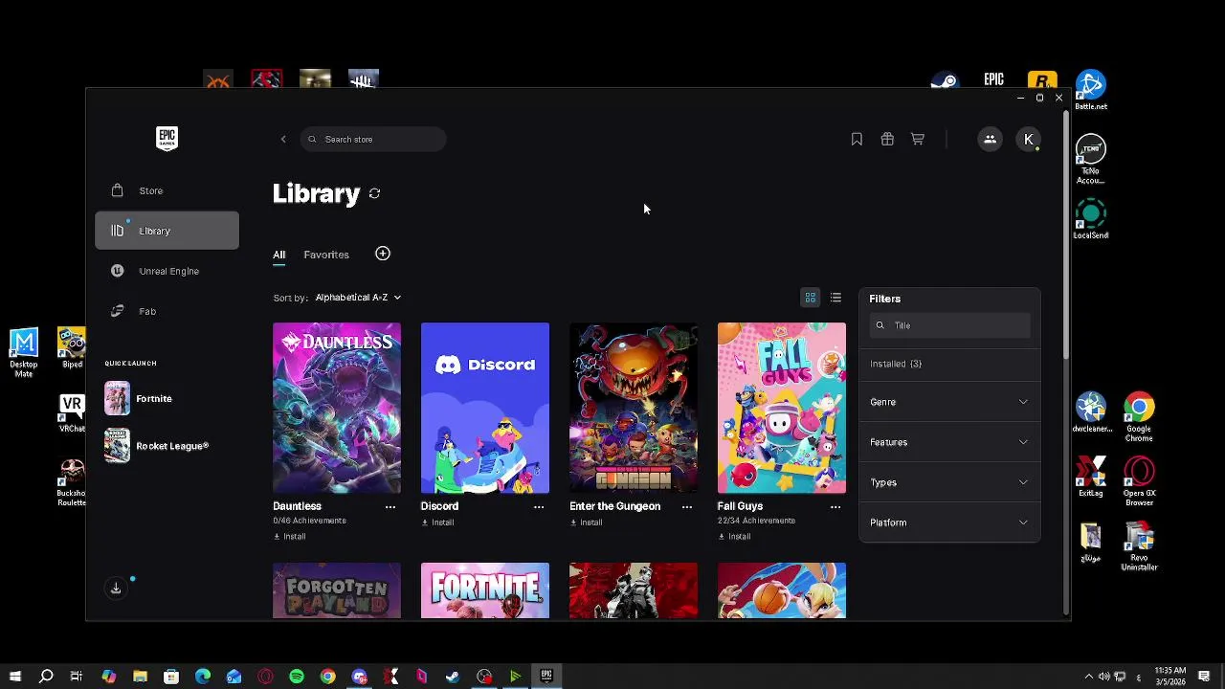Switch to grid view layout

tap(810, 298)
